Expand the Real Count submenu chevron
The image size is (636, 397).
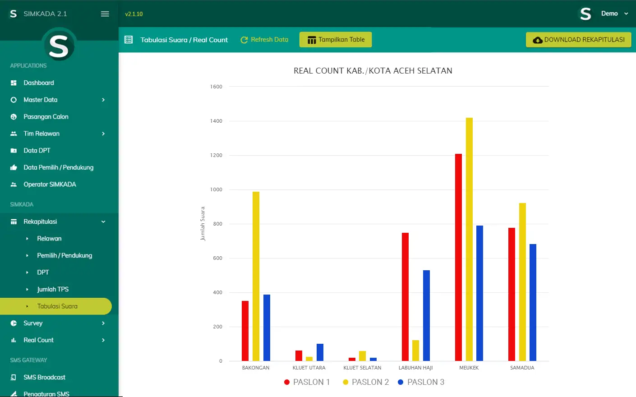click(103, 340)
